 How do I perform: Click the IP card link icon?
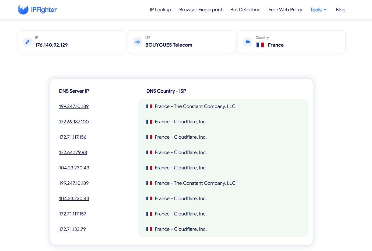click(27, 42)
